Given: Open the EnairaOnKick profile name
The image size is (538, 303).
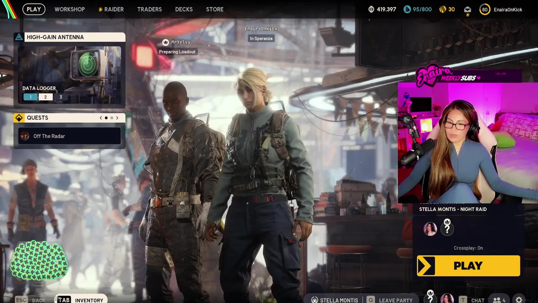Looking at the screenshot, I should [508, 9].
